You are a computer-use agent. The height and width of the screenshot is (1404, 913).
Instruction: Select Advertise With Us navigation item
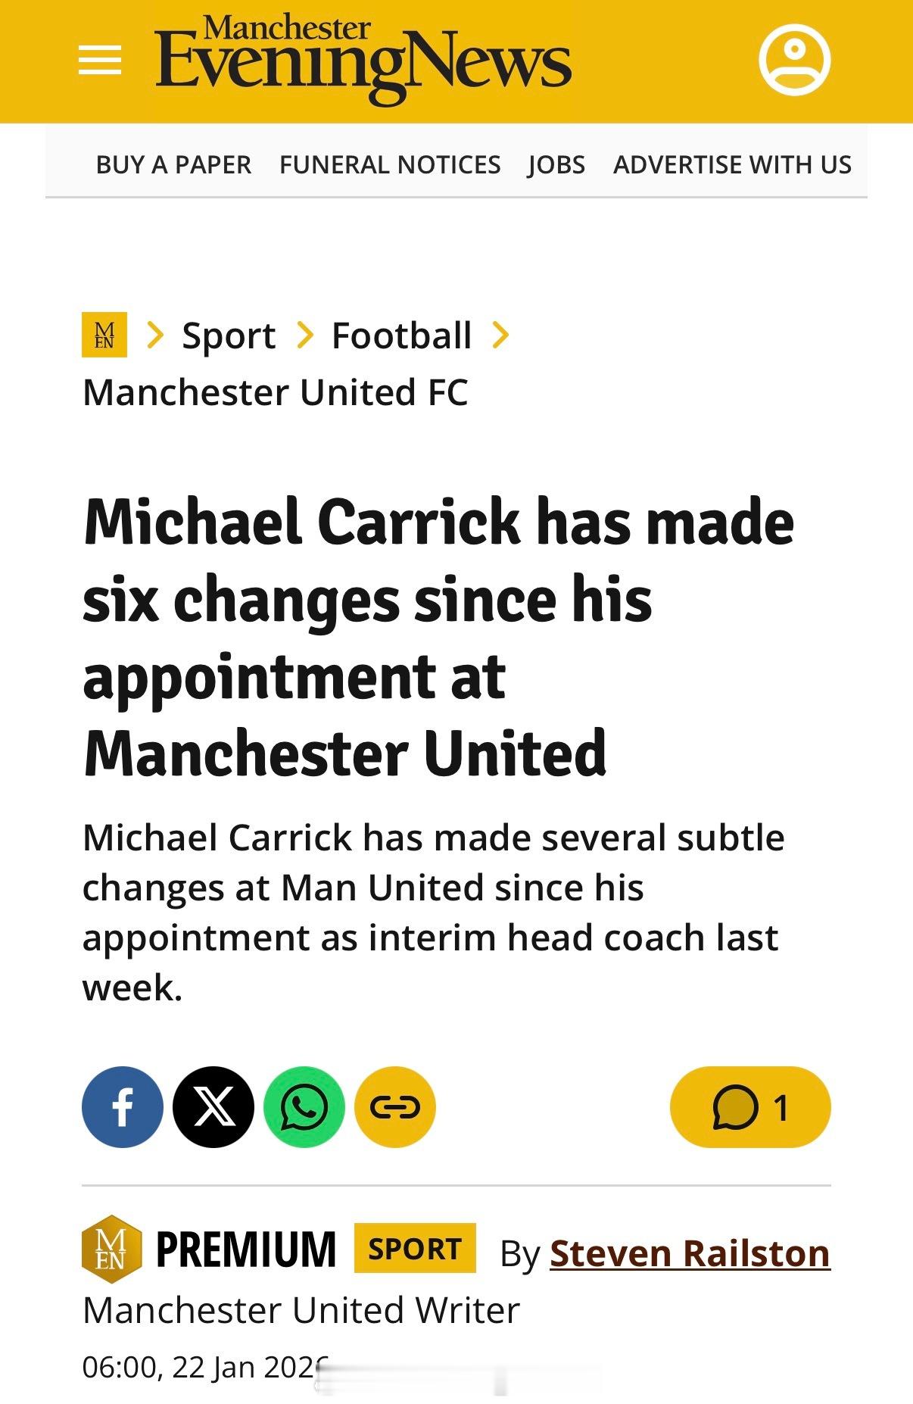point(732,164)
